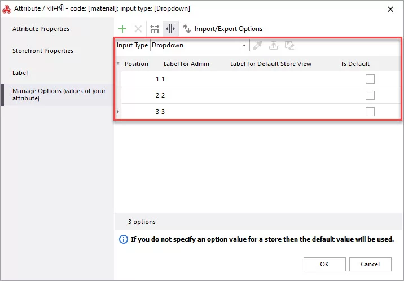
Task: Close the Attribute dialog window
Action: [x=390, y=9]
